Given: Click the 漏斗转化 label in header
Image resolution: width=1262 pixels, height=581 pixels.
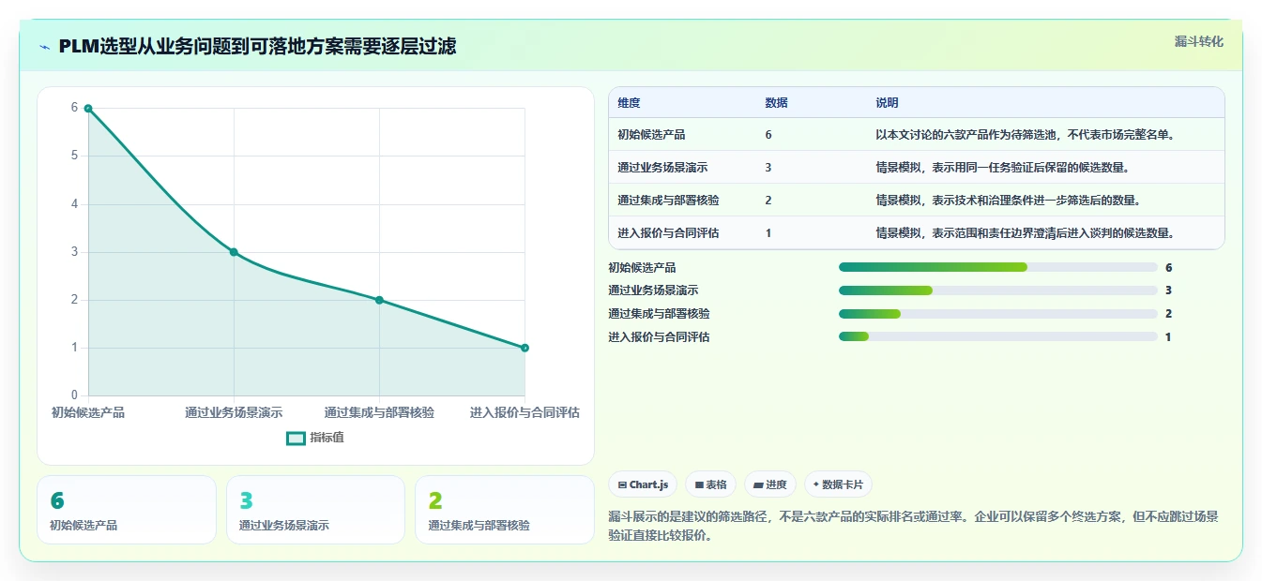Looking at the screenshot, I should [x=1198, y=41].
